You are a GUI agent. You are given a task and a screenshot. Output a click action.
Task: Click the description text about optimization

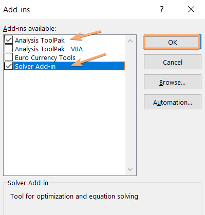coord(74,197)
